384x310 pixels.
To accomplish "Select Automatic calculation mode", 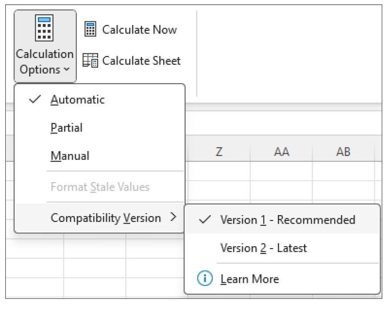I will pos(78,99).
